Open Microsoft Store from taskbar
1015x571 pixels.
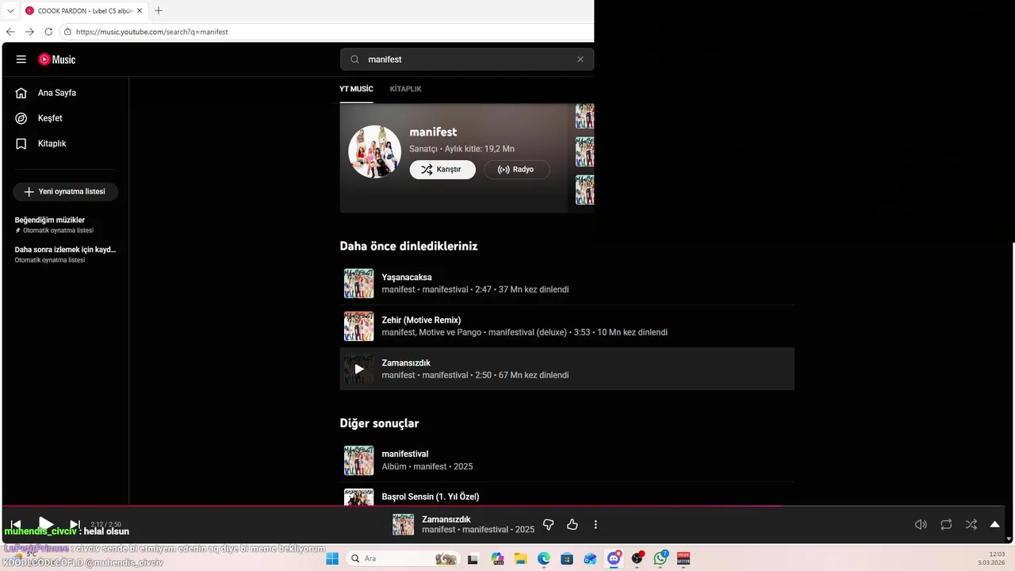click(x=567, y=558)
